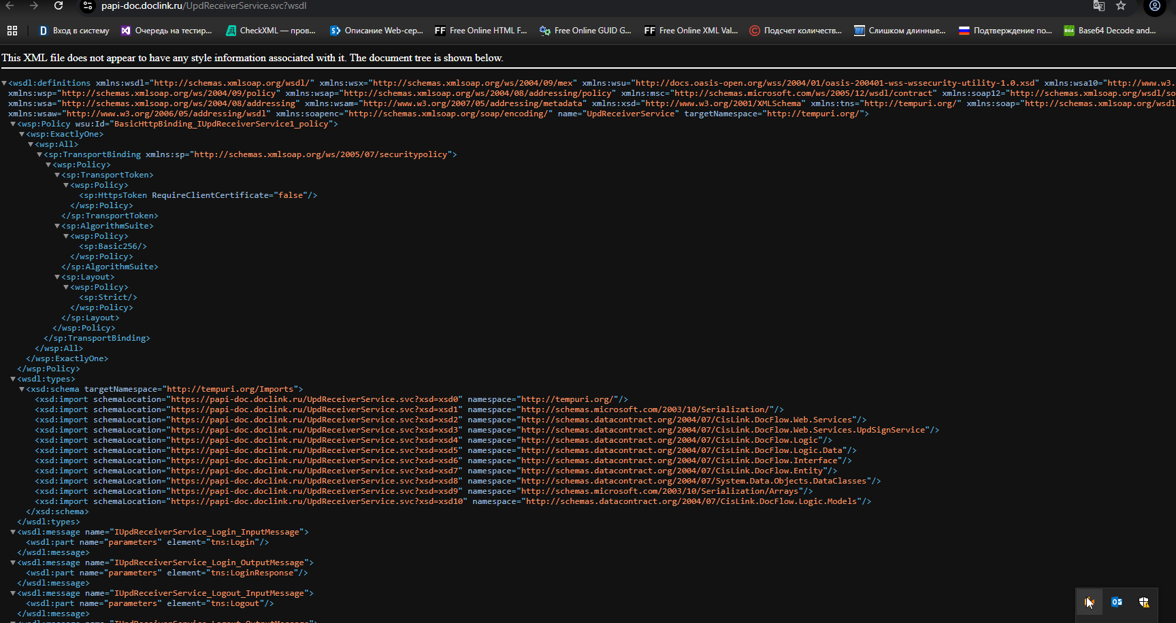1176x623 pixels.
Task: Open the browser profile avatar
Action: tap(1154, 5)
